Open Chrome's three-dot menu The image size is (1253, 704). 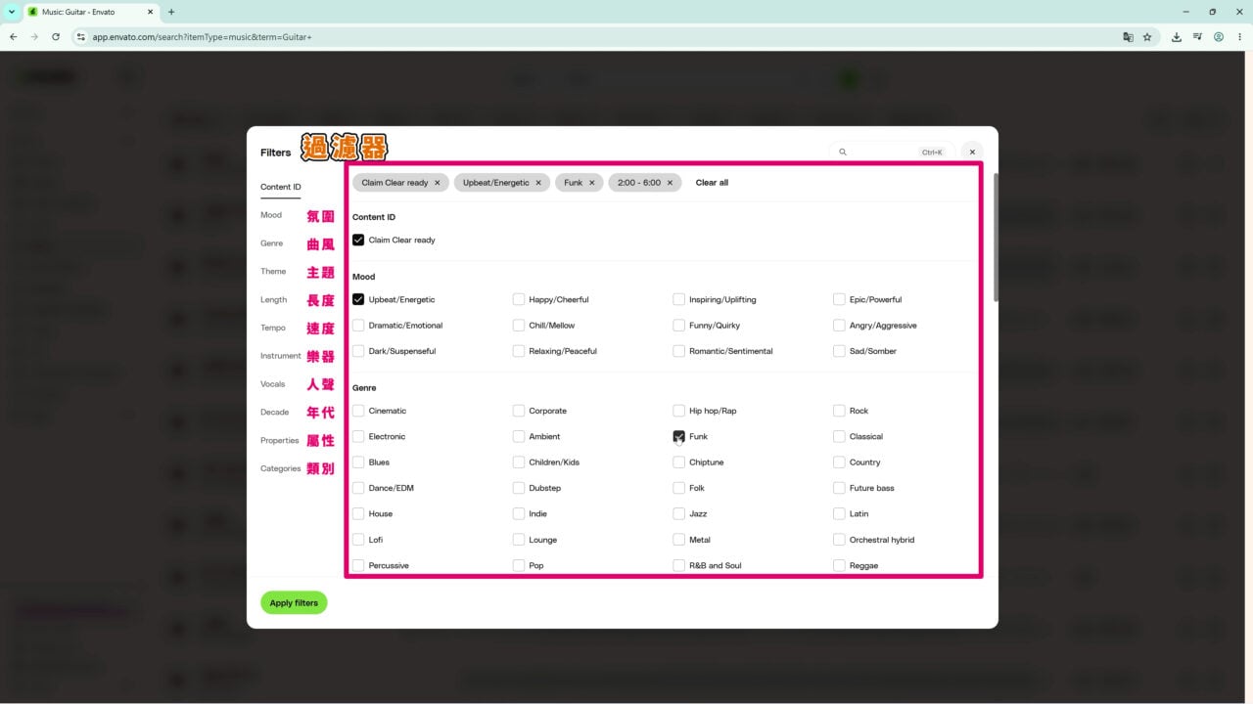pyautogui.click(x=1239, y=37)
